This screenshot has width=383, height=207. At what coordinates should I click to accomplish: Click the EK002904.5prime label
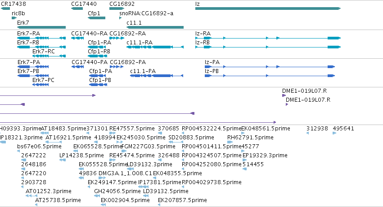click(x=125, y=200)
